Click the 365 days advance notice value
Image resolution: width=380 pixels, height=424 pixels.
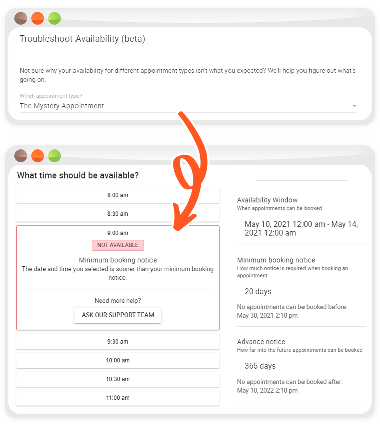click(260, 366)
